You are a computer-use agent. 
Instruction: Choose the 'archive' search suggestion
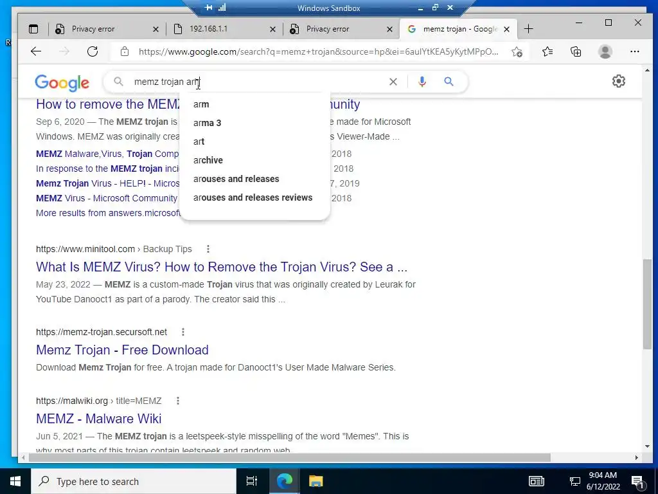tap(254, 160)
